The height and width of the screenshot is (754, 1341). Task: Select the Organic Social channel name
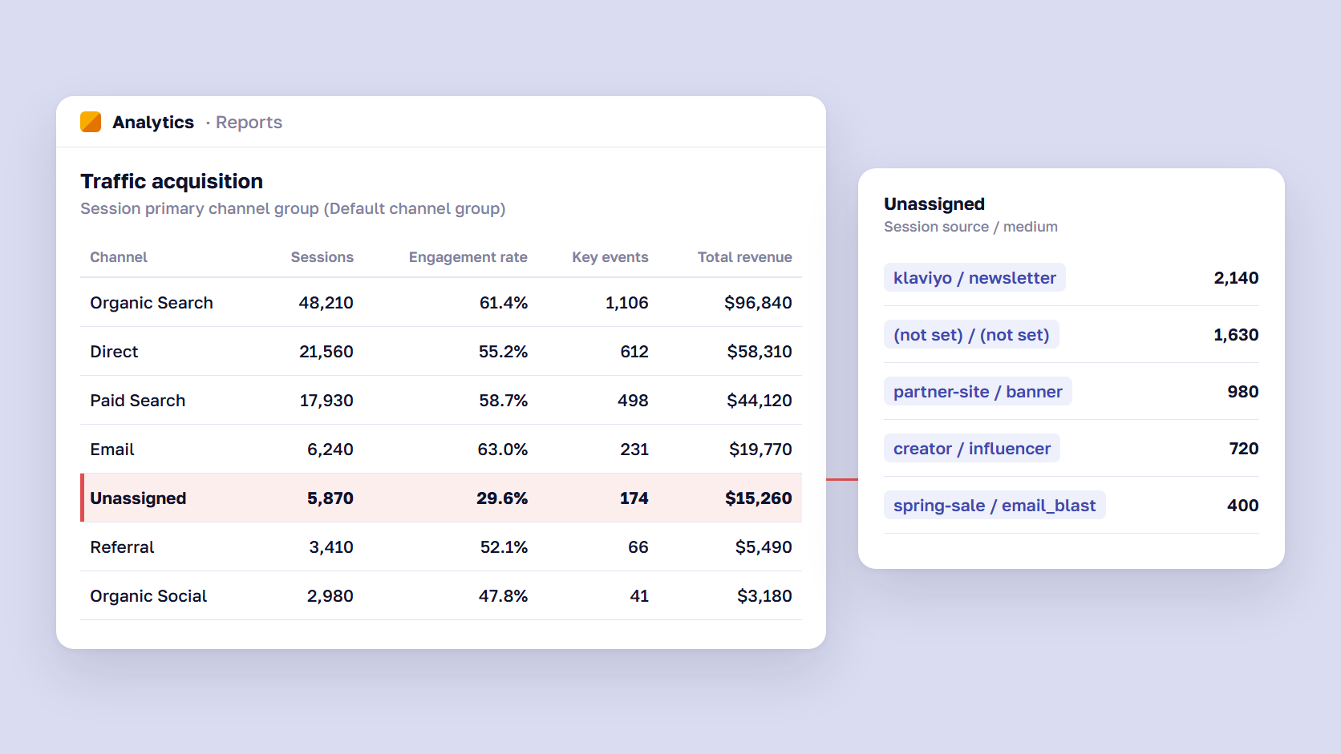point(148,596)
